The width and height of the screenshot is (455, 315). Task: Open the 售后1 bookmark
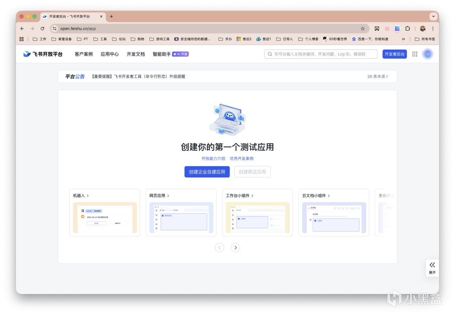(263, 39)
